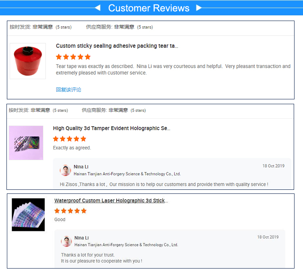Click the Custom sticky sealing adhesive title
This screenshot has height=273, width=303.
tap(117, 46)
